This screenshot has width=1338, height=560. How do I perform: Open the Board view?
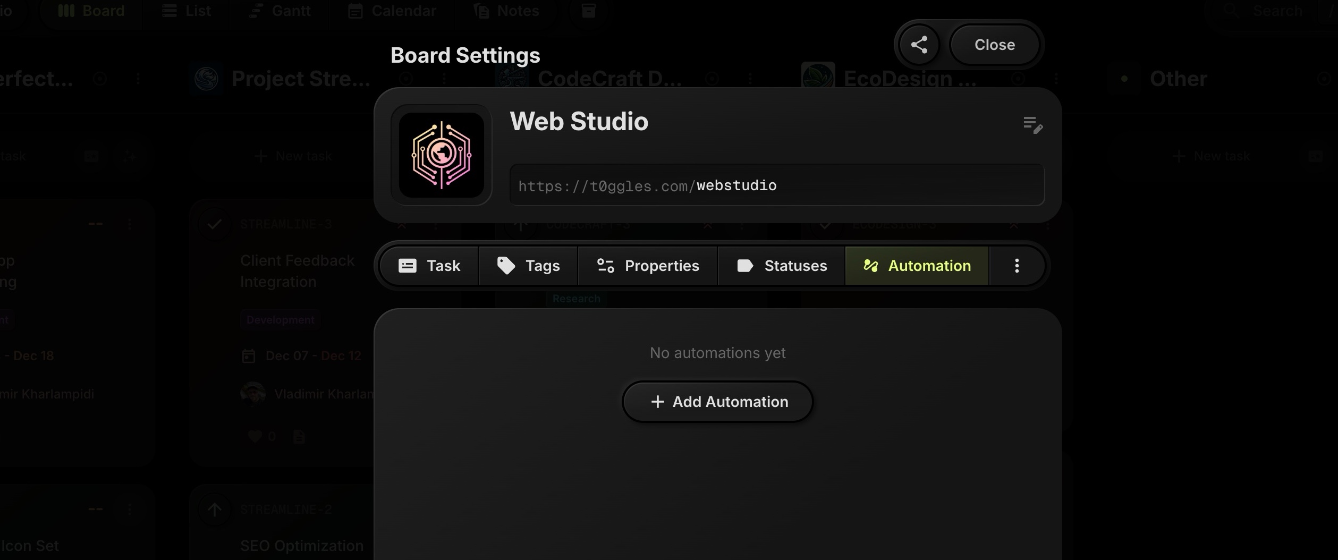pyautogui.click(x=90, y=10)
